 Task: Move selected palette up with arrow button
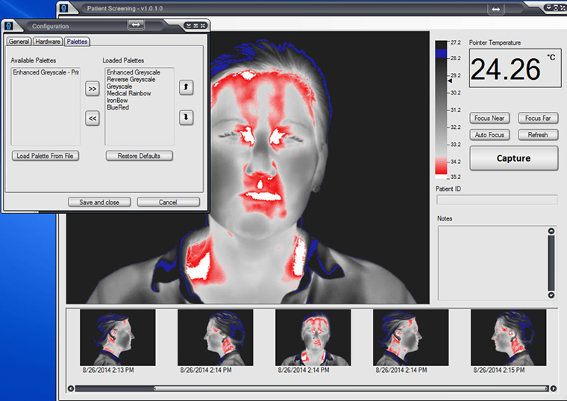pyautogui.click(x=186, y=87)
